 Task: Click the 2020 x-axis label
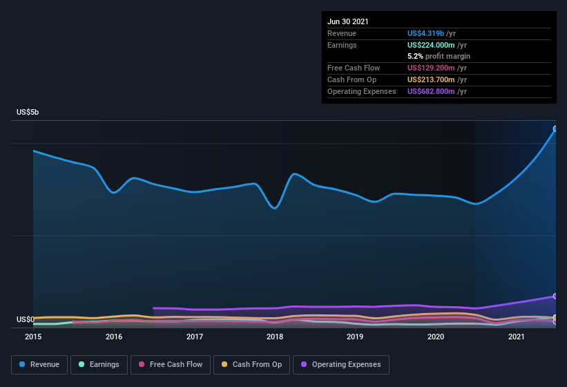click(436, 337)
